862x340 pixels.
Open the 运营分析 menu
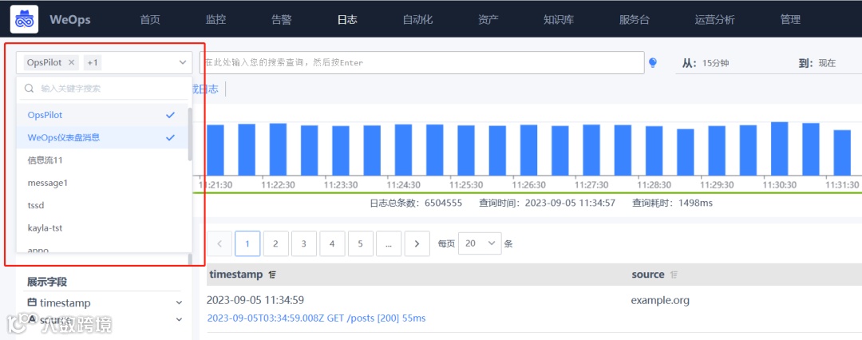pos(714,20)
